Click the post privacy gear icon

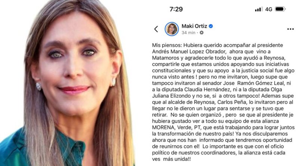(201, 33)
